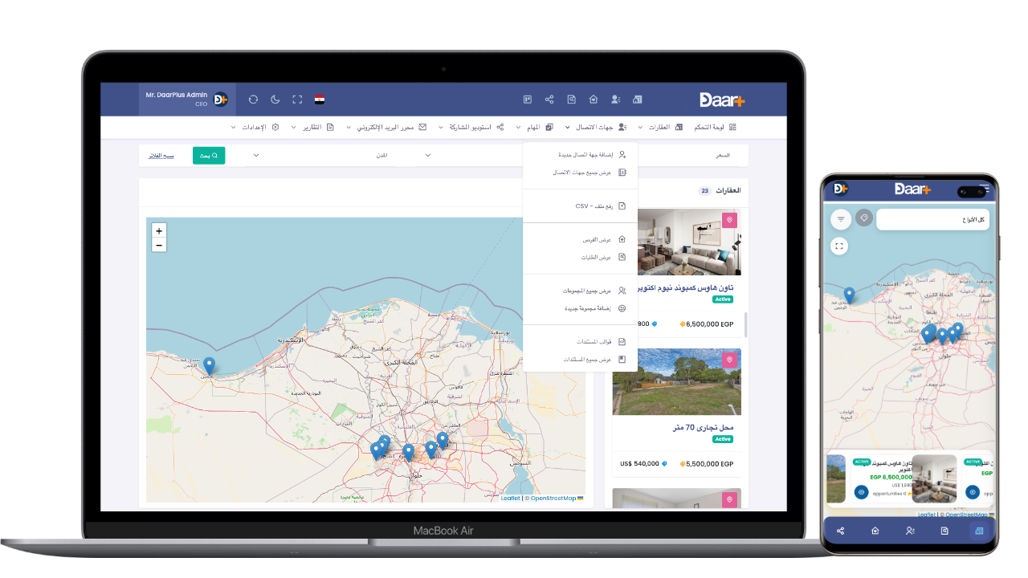Image resolution: width=1028 pixels, height=578 pixels.
Task: Click the map zoom out button
Action: click(159, 245)
